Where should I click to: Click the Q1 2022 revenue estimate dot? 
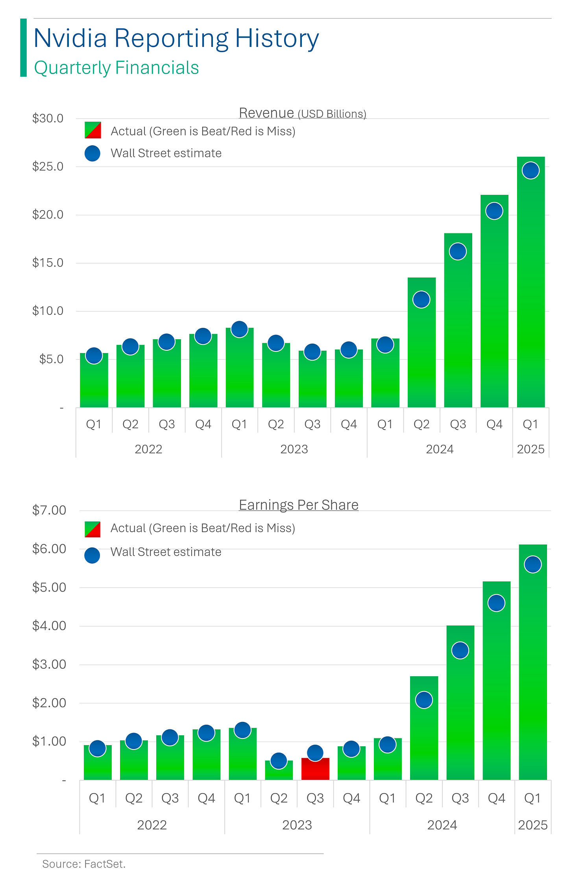click(x=94, y=356)
